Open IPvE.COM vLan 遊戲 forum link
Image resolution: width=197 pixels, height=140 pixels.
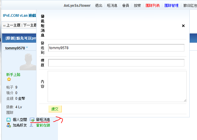[x=19, y=16]
